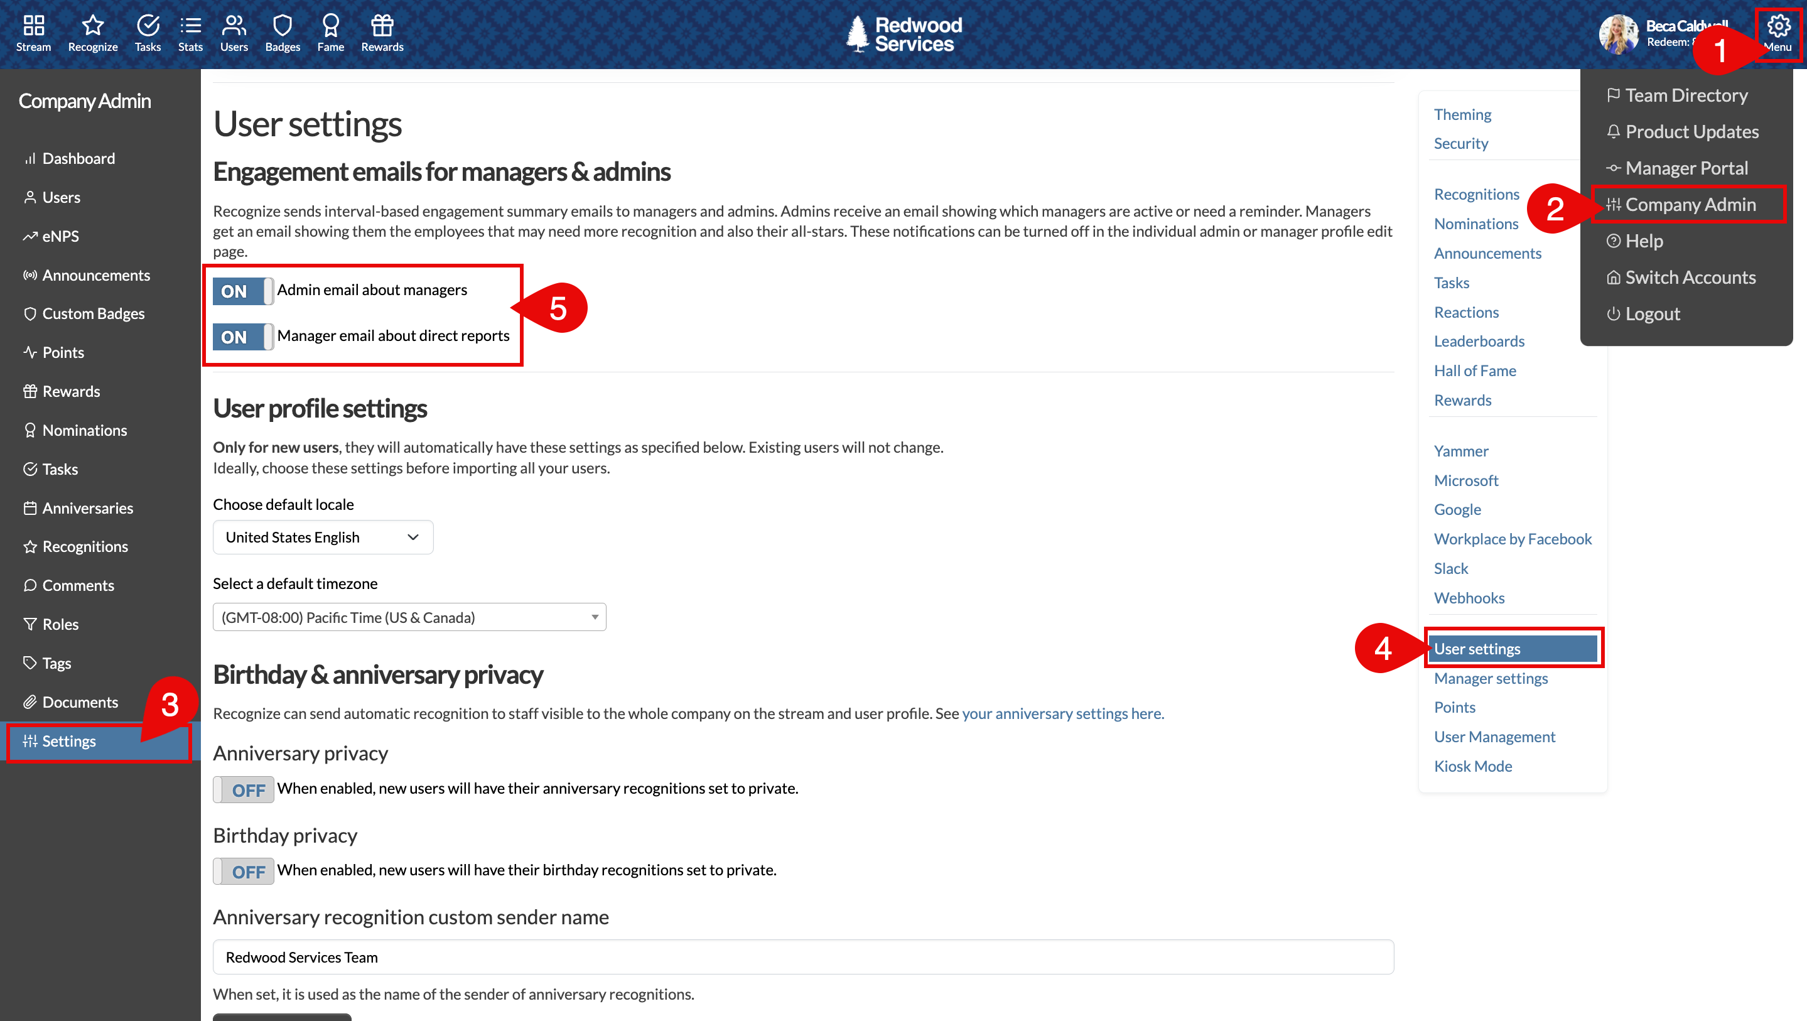Go to Manager settings link

click(1491, 679)
